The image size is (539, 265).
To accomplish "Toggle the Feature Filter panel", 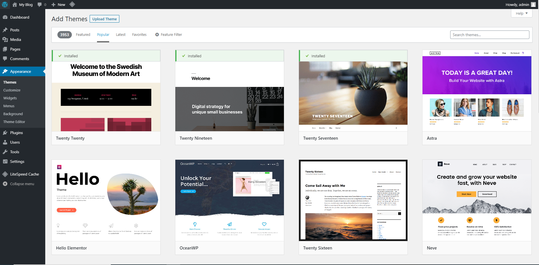I will tap(169, 35).
